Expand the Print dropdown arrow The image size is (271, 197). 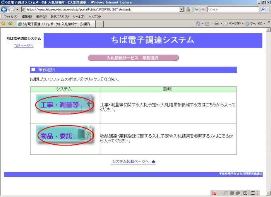click(x=221, y=24)
